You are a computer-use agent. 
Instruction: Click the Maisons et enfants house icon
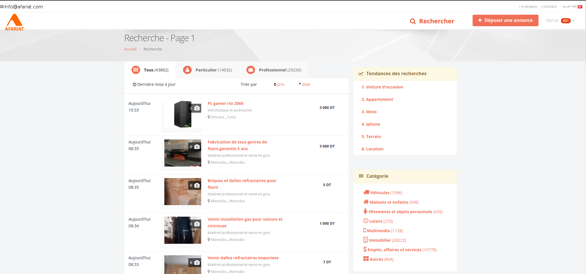[366, 202]
